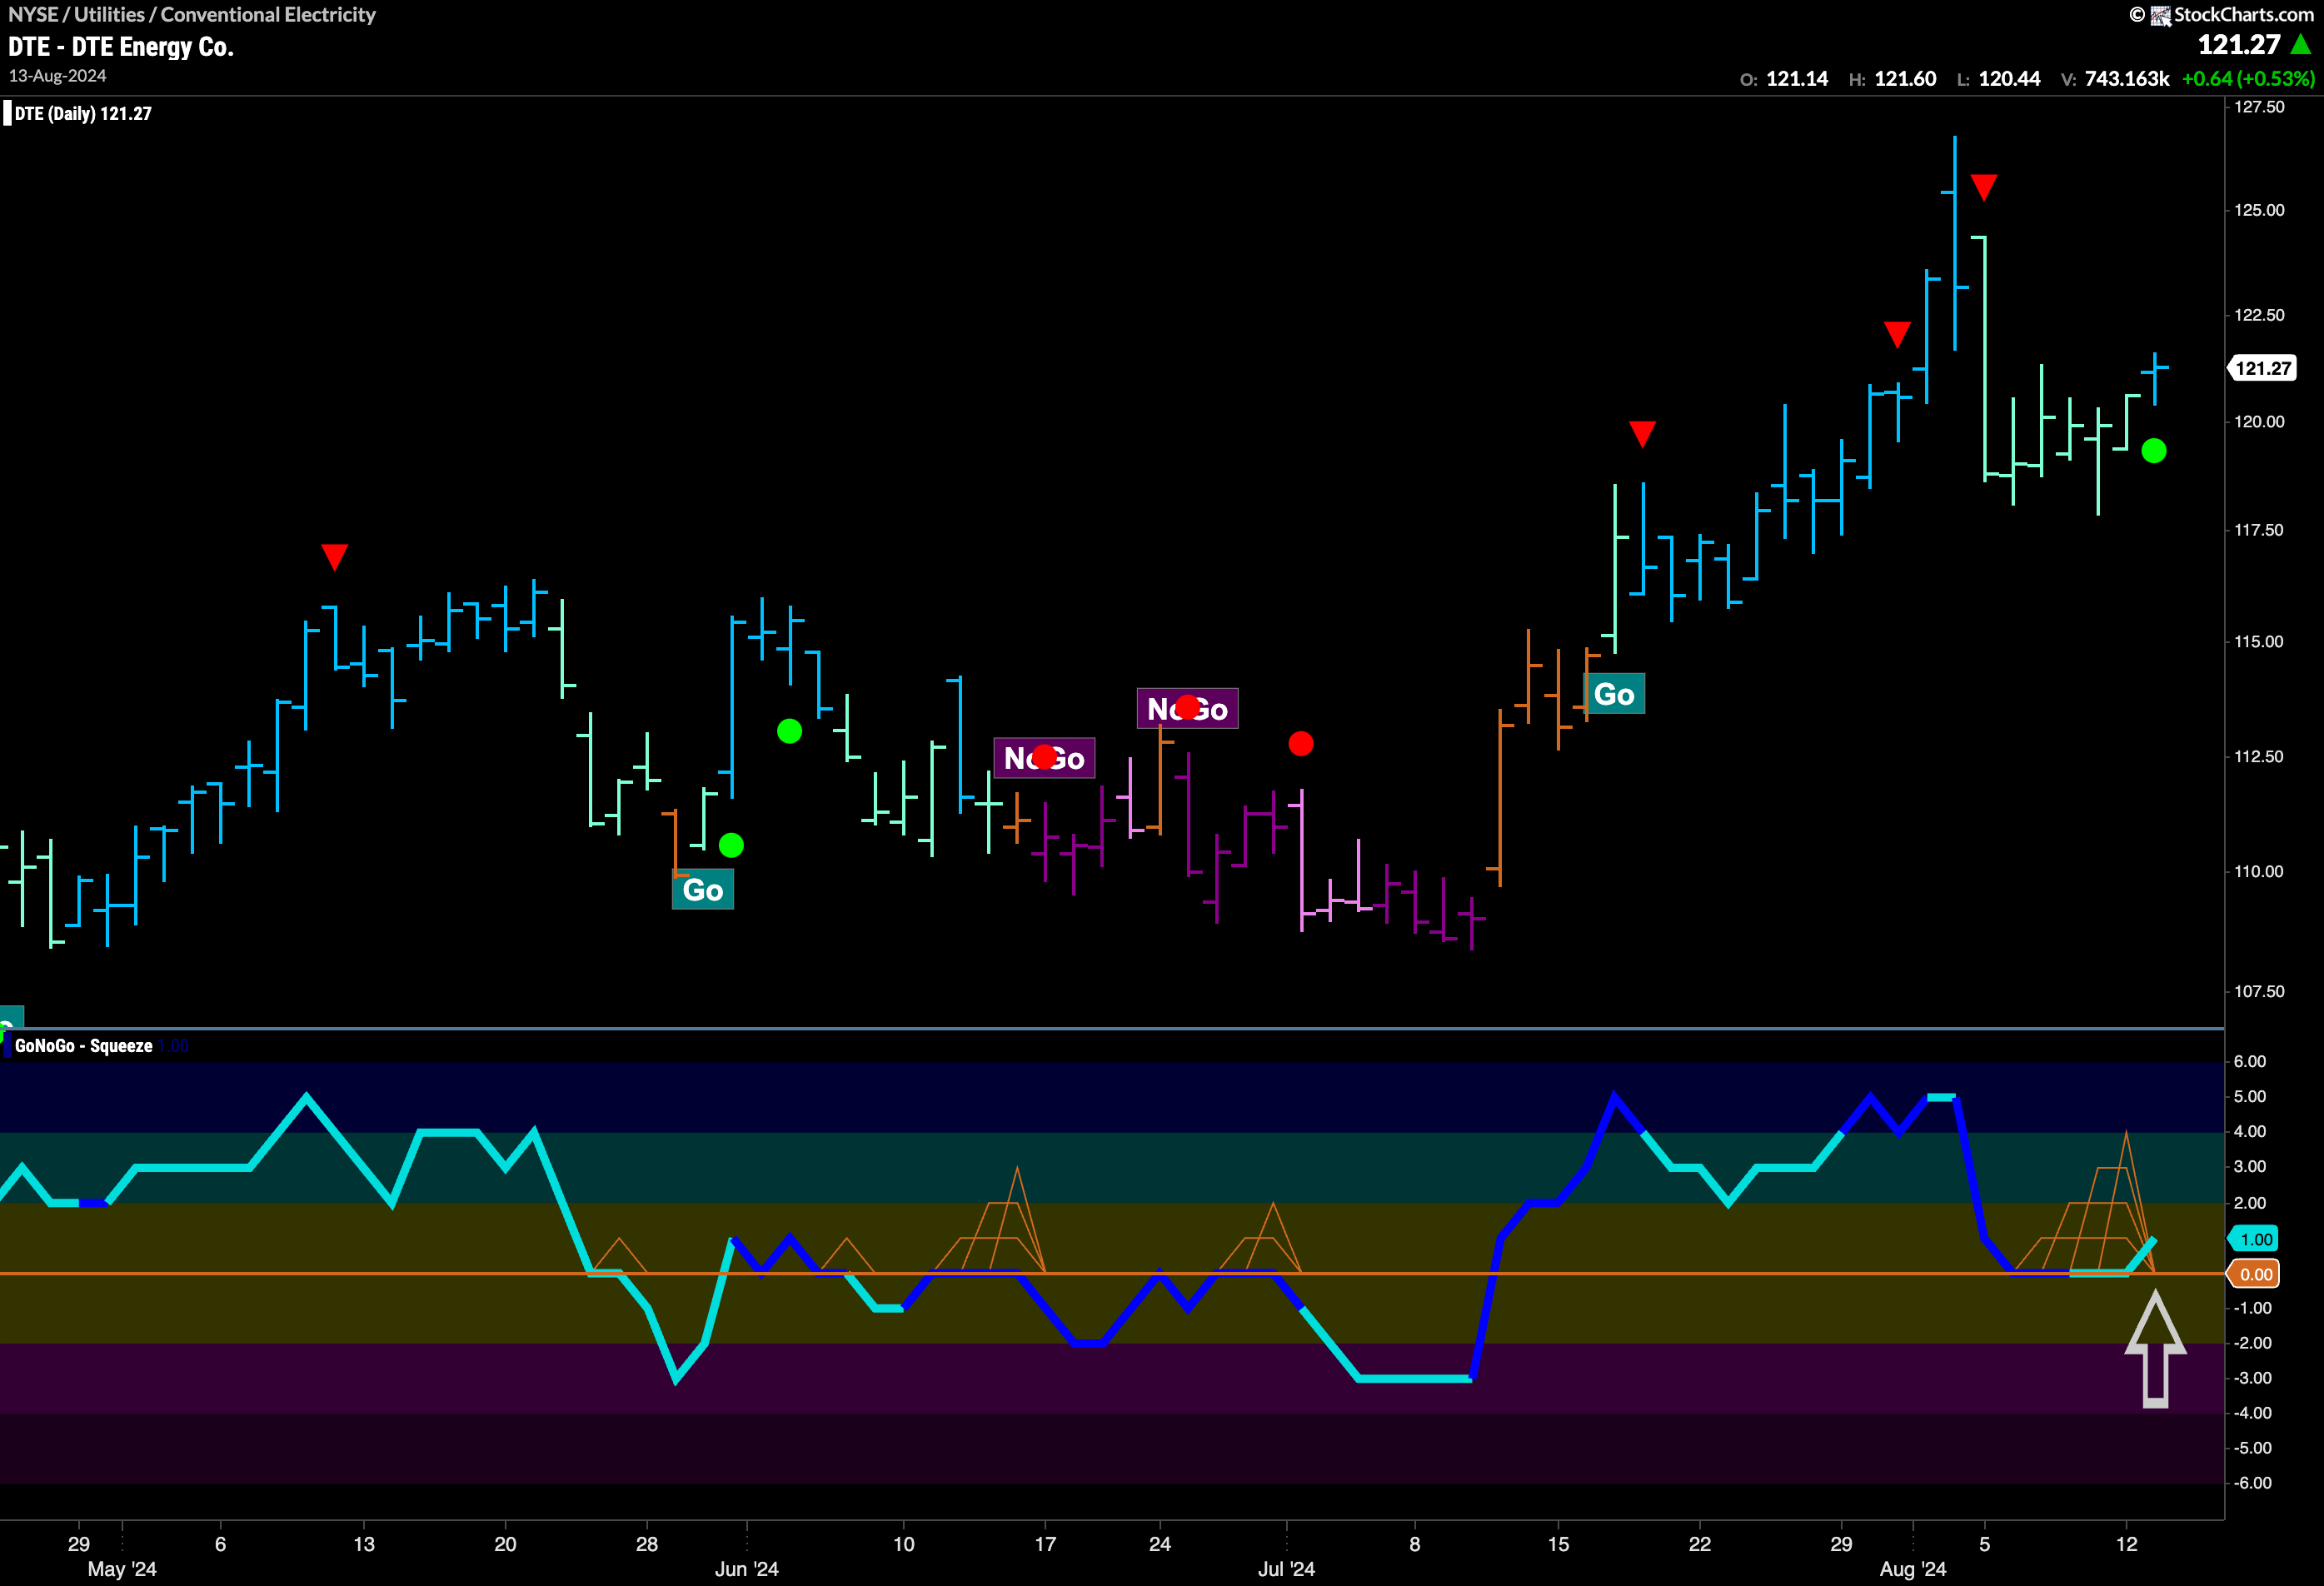Click the DTE - DTE Energy Co. title

(121, 47)
